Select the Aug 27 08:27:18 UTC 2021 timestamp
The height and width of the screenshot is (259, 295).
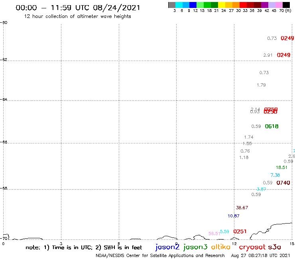[260, 256]
